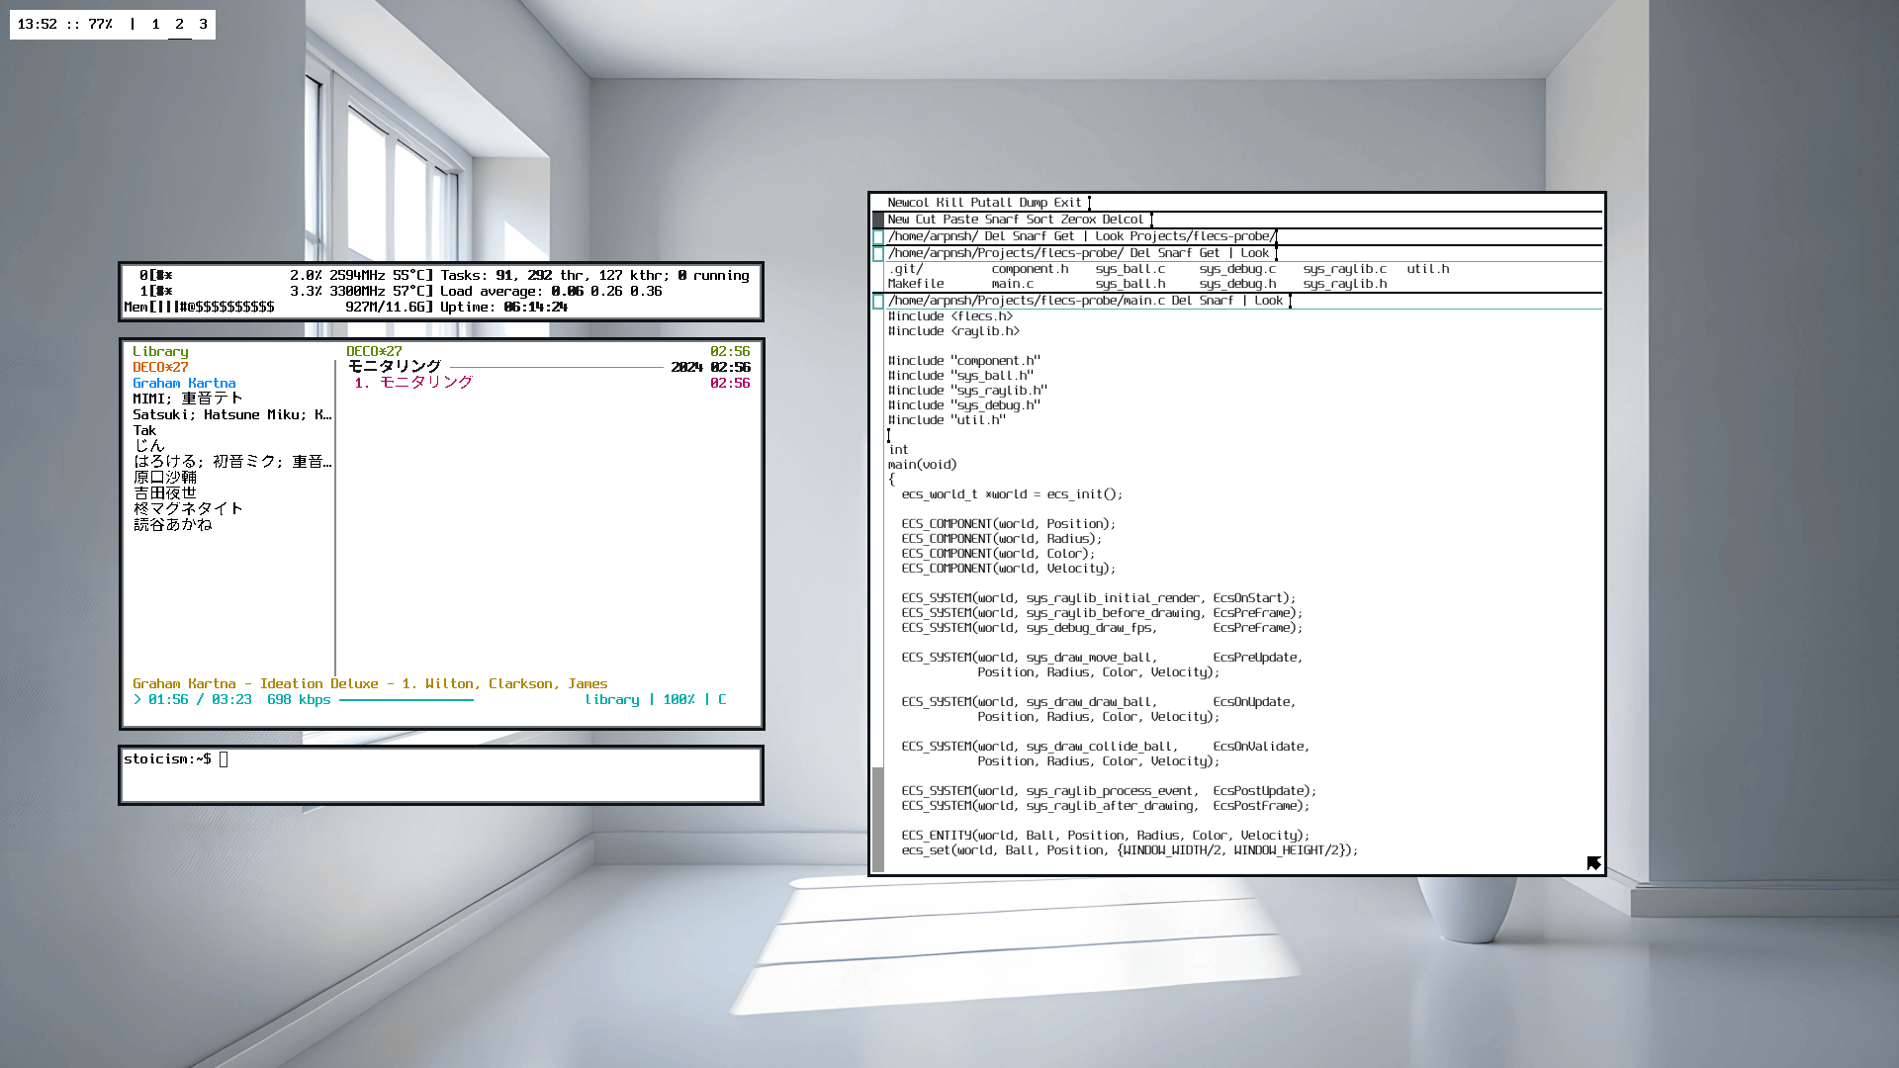Click Del in the main.c tag line
The height and width of the screenshot is (1068, 1899).
(x=1182, y=301)
